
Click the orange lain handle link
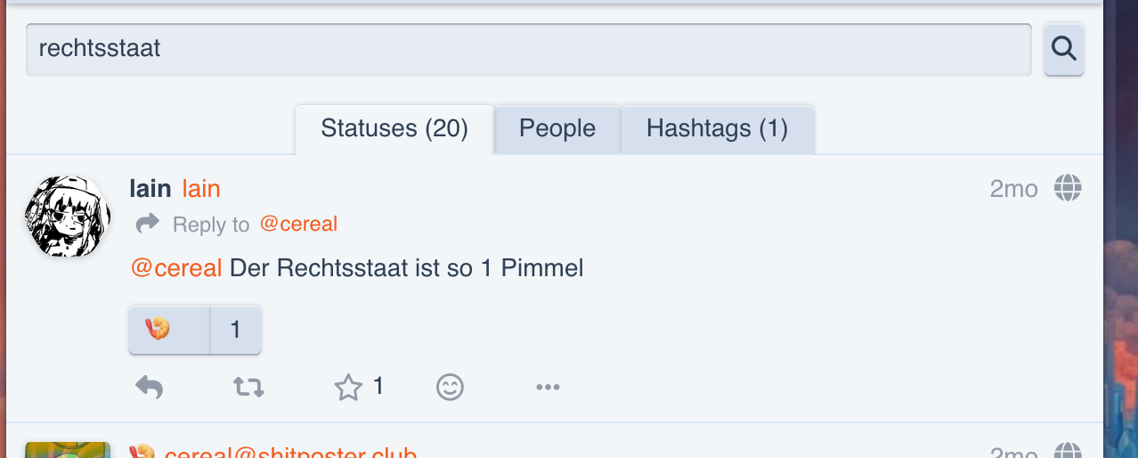click(201, 189)
